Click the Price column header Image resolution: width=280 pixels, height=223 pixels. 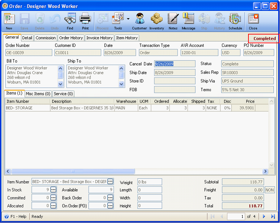point(243,101)
